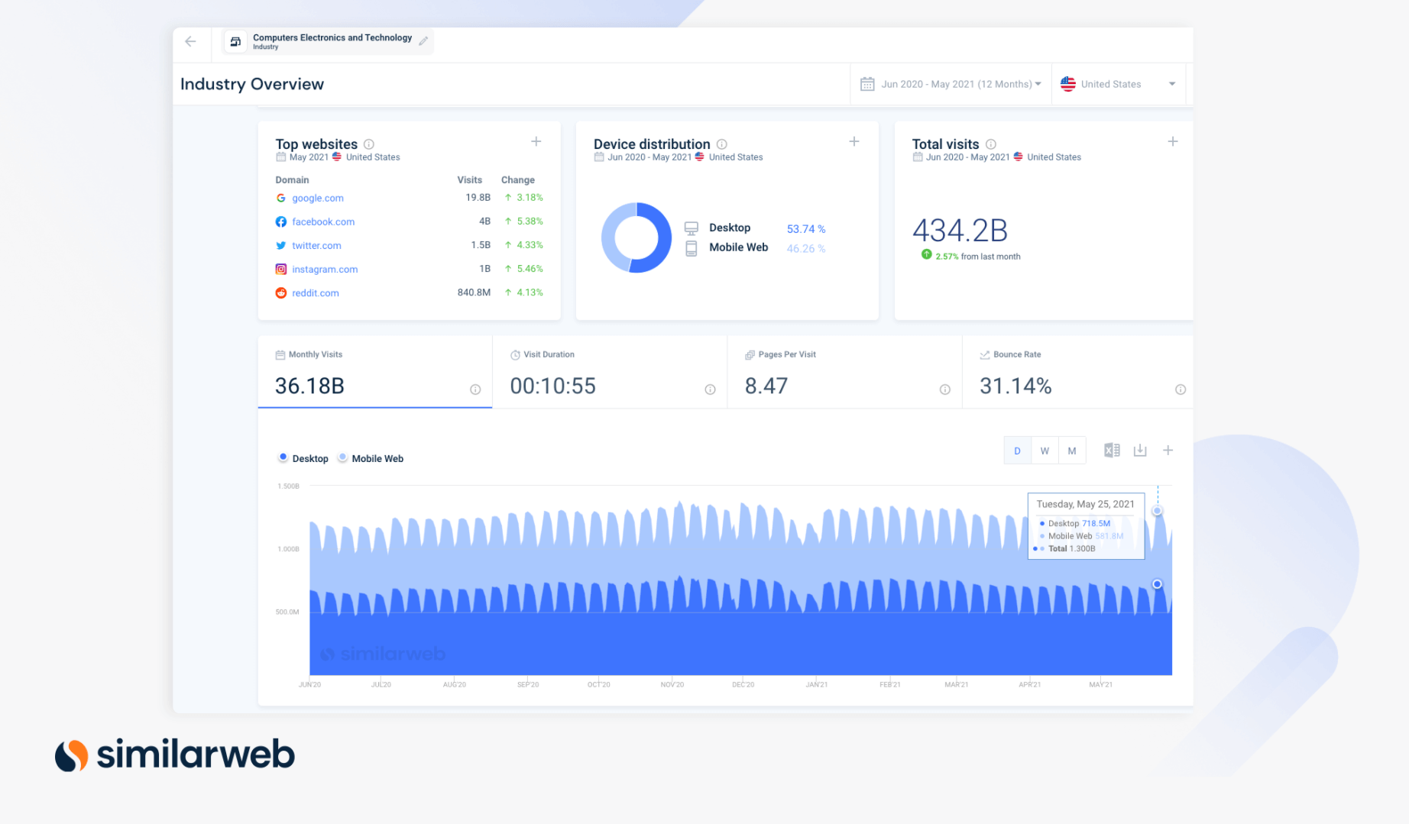Open the industry category icon chip

coord(235,41)
